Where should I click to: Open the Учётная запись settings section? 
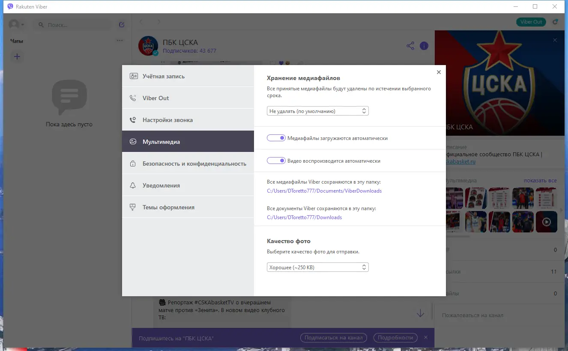click(188, 76)
